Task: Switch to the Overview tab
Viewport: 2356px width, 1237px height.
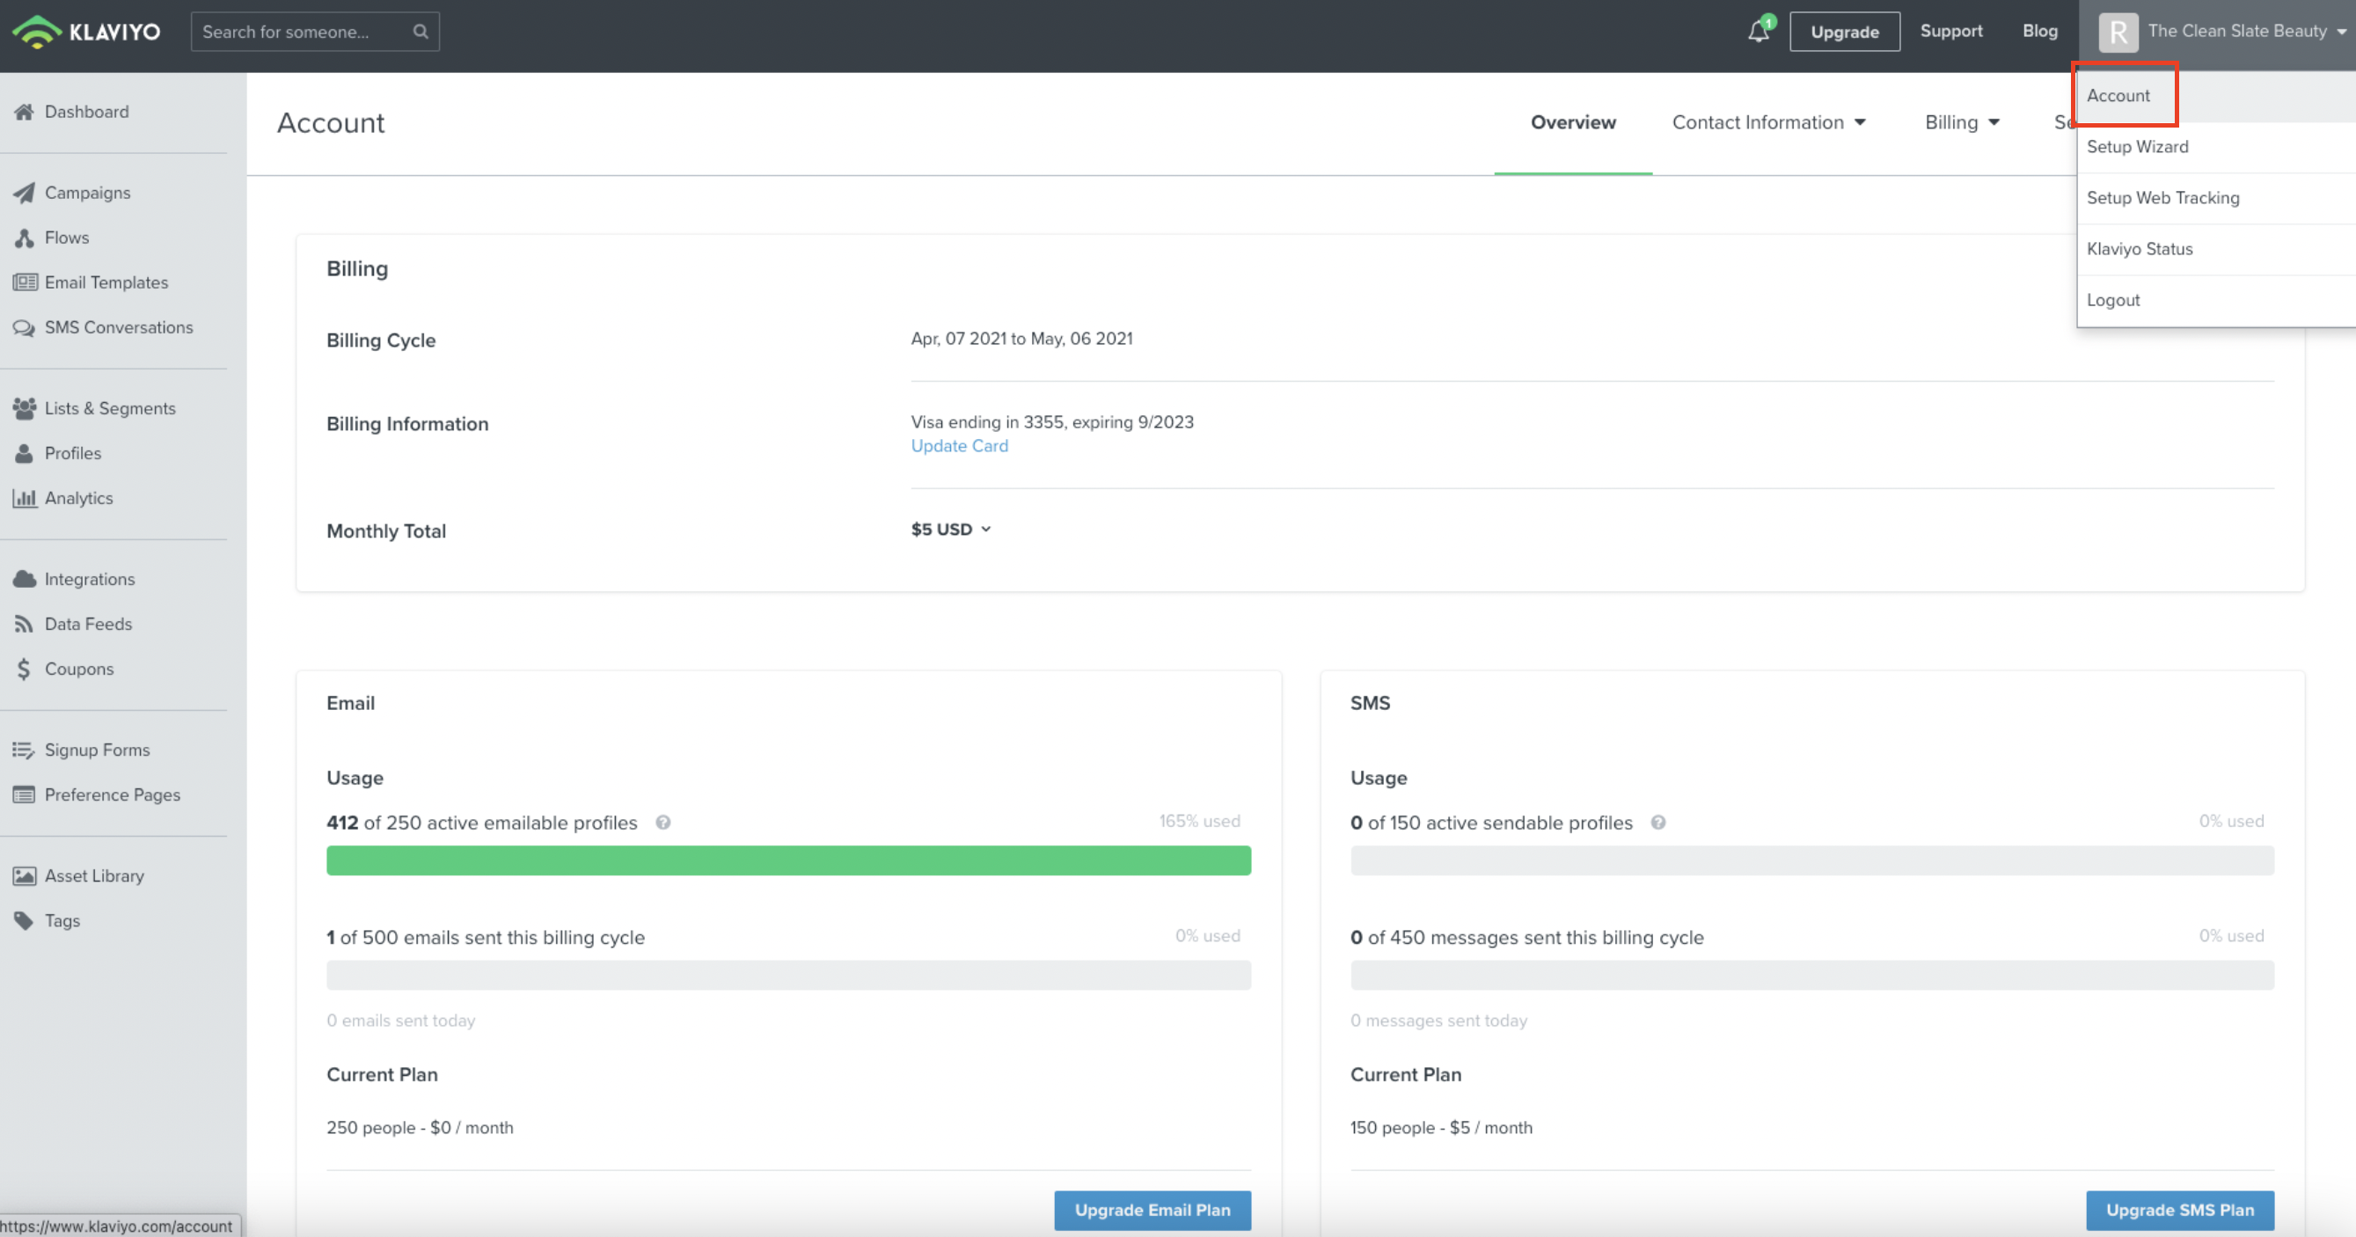Action: click(x=1573, y=122)
